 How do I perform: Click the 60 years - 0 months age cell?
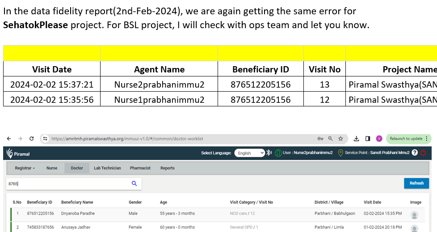177,227
